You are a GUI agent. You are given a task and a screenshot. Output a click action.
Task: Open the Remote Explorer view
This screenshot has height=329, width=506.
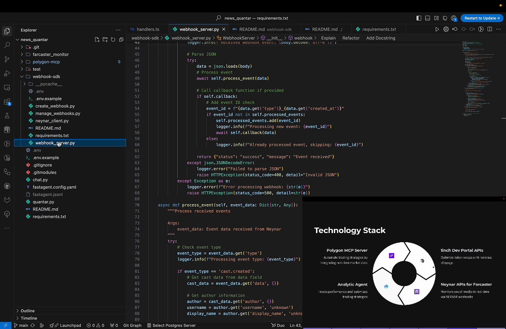pyautogui.click(x=7, y=87)
